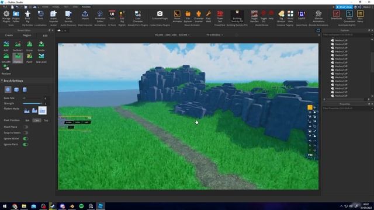Image resolution: width=374 pixels, height=210 pixels.
Task: Open the Blender Animations plugin
Action: point(318,16)
